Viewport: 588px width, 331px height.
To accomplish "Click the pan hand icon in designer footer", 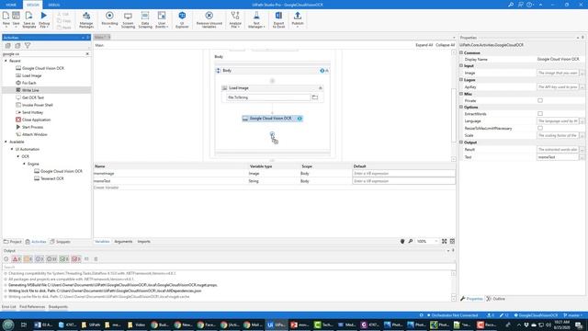I will [x=402, y=241].
